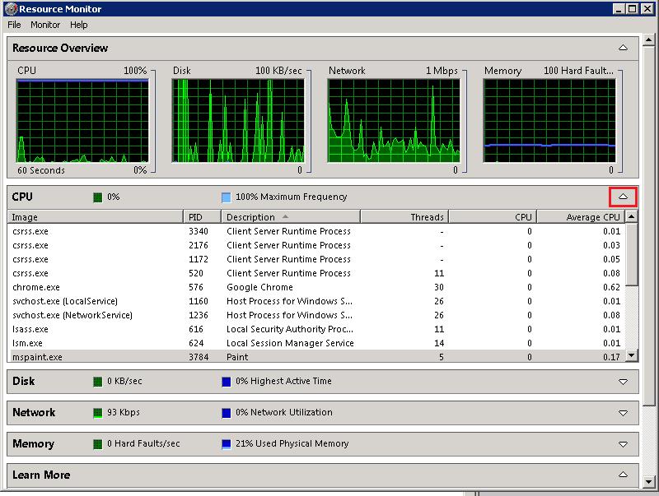Screen dimensions: 659x496
Task: Click the Disk overview graph
Action: click(x=238, y=121)
